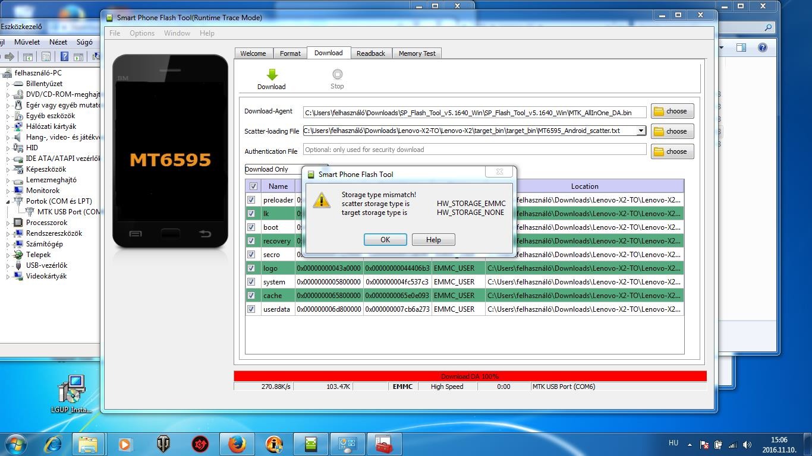Click the Stop icon in Flash Tool
Image resolution: width=812 pixels, height=456 pixels.
coord(337,74)
